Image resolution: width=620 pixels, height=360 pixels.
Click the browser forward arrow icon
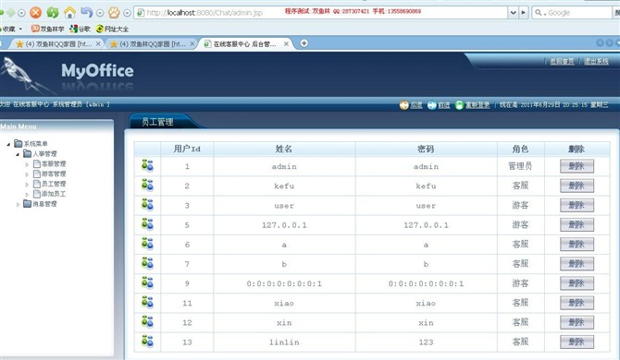(11, 13)
